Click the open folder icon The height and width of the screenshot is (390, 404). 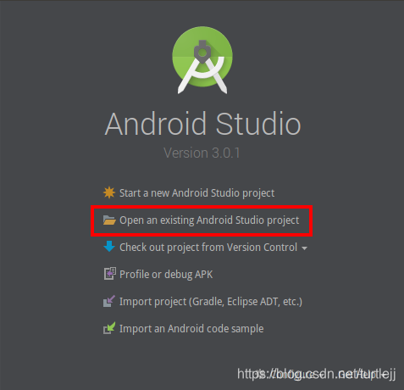click(x=109, y=220)
